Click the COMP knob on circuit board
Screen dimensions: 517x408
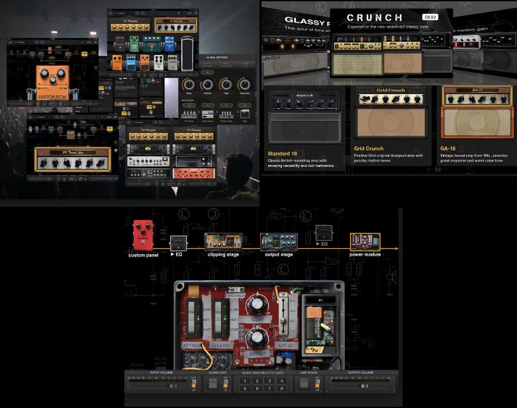258,305
